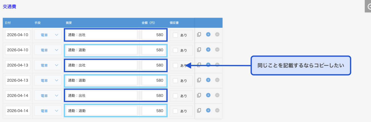This screenshot has width=371, height=122.
Task: Copy the 2026-04-10 通勤：出社 row
Action: click(199, 35)
